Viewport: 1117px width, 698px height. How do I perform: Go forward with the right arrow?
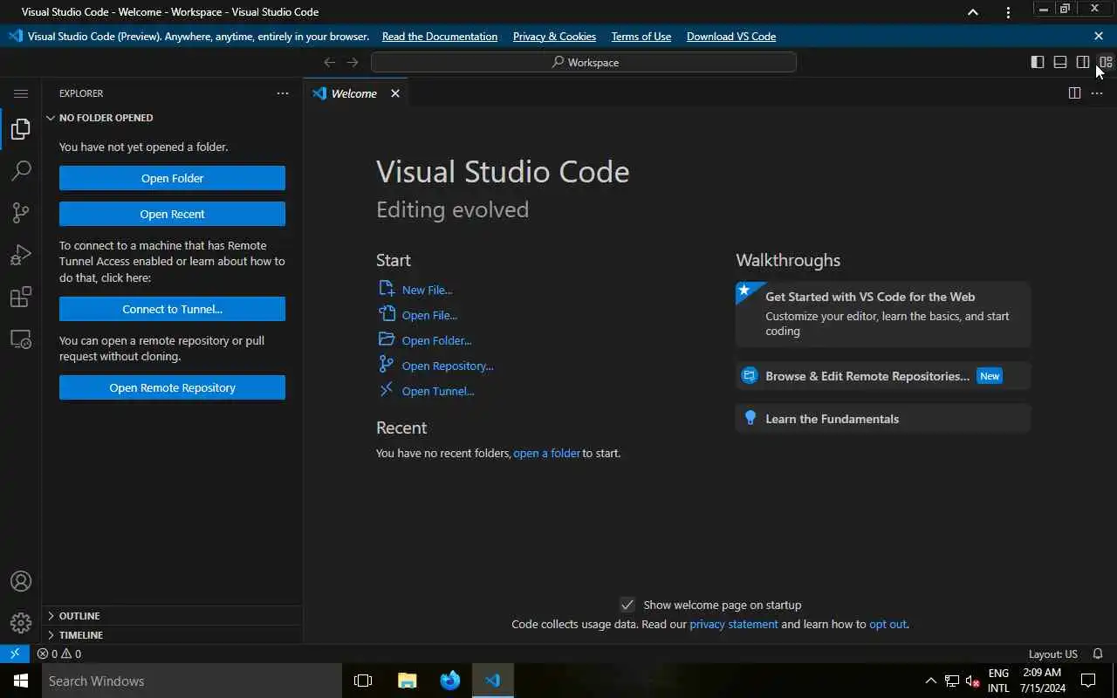[353, 62]
